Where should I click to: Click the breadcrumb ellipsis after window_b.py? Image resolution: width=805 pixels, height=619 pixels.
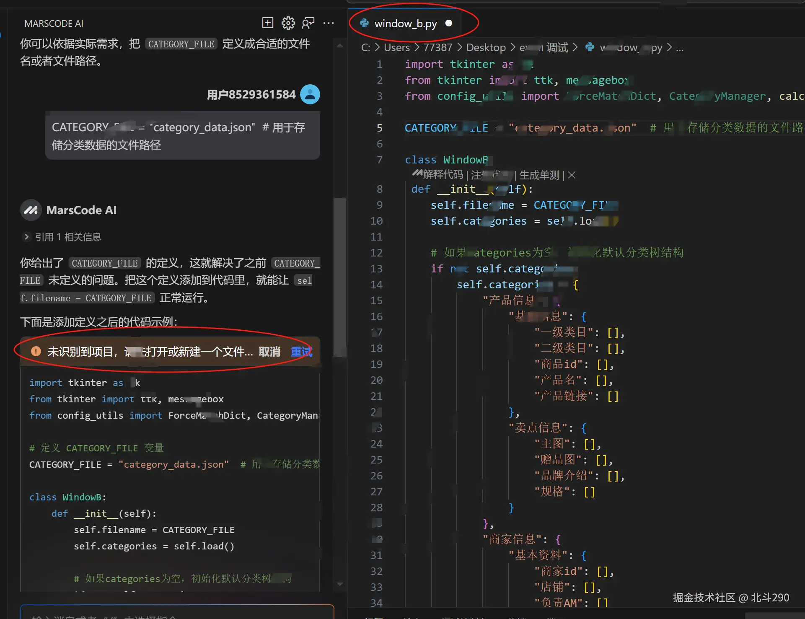tap(680, 48)
